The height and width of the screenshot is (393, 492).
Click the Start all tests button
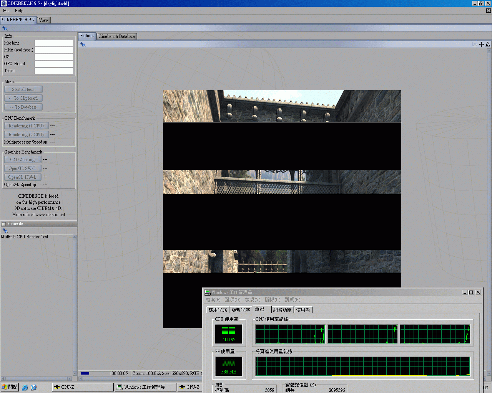tap(23, 89)
